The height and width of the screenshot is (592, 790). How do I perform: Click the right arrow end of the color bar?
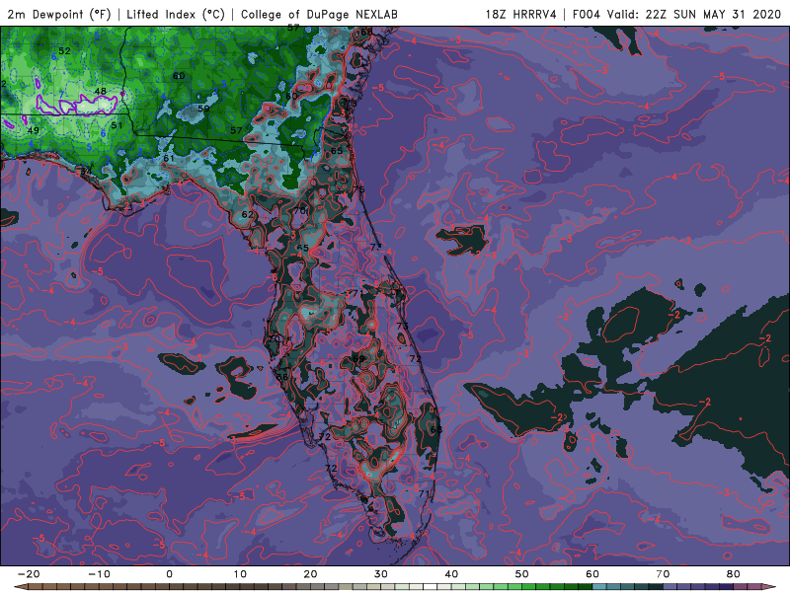[x=769, y=587]
